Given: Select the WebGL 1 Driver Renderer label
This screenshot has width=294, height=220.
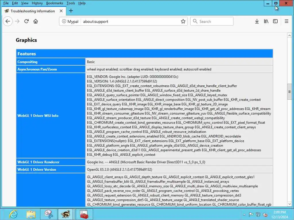Looking at the screenshot, I should pos(38,162).
